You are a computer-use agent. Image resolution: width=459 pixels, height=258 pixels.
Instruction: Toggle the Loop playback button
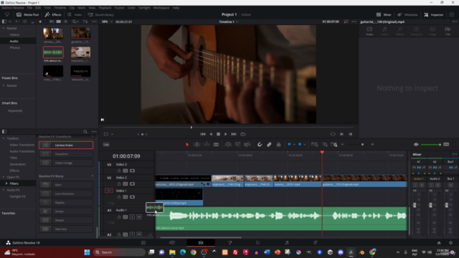tap(243, 134)
